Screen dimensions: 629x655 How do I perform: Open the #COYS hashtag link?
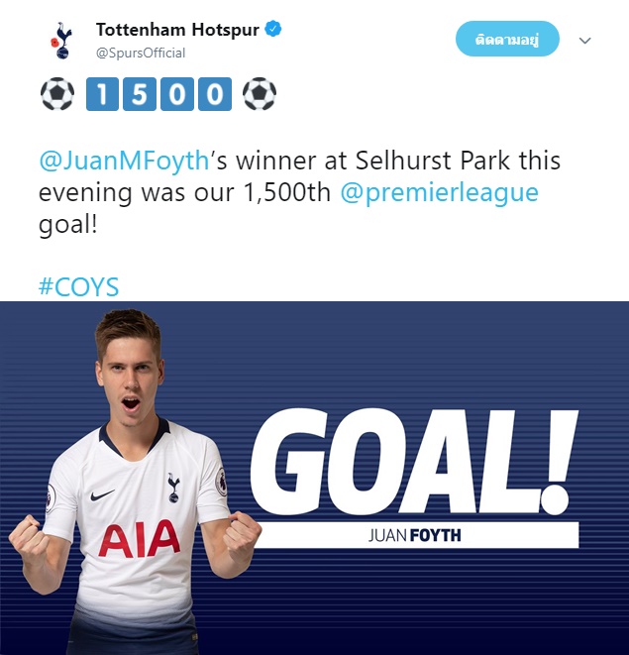[x=78, y=287]
